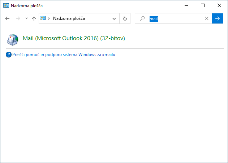Open Preišči pomoč in podporo sistema Windows link
Image resolution: width=228 pixels, height=163 pixels.
(64, 55)
